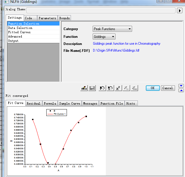Click the NLFit window title icon
The height and width of the screenshot is (177, 185).
tap(7, 2)
